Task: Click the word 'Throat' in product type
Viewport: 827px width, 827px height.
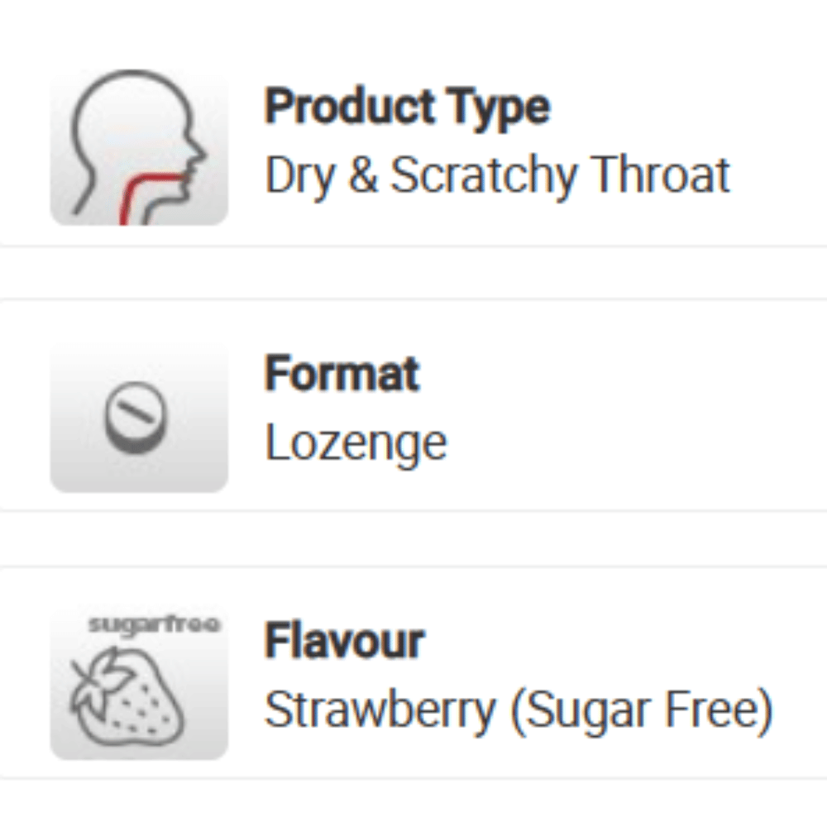Action: coord(662,174)
